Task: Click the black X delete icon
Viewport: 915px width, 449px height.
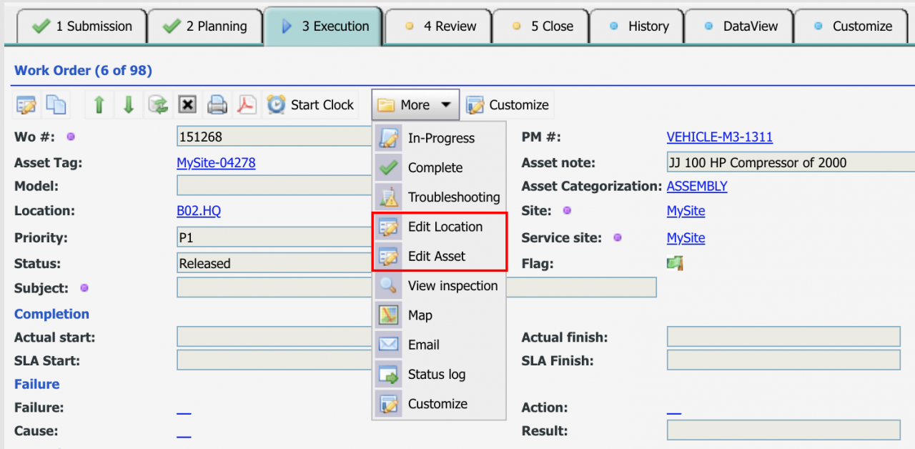Action: (x=187, y=105)
